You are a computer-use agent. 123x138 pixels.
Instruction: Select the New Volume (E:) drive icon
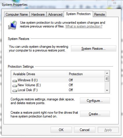[15, 86]
